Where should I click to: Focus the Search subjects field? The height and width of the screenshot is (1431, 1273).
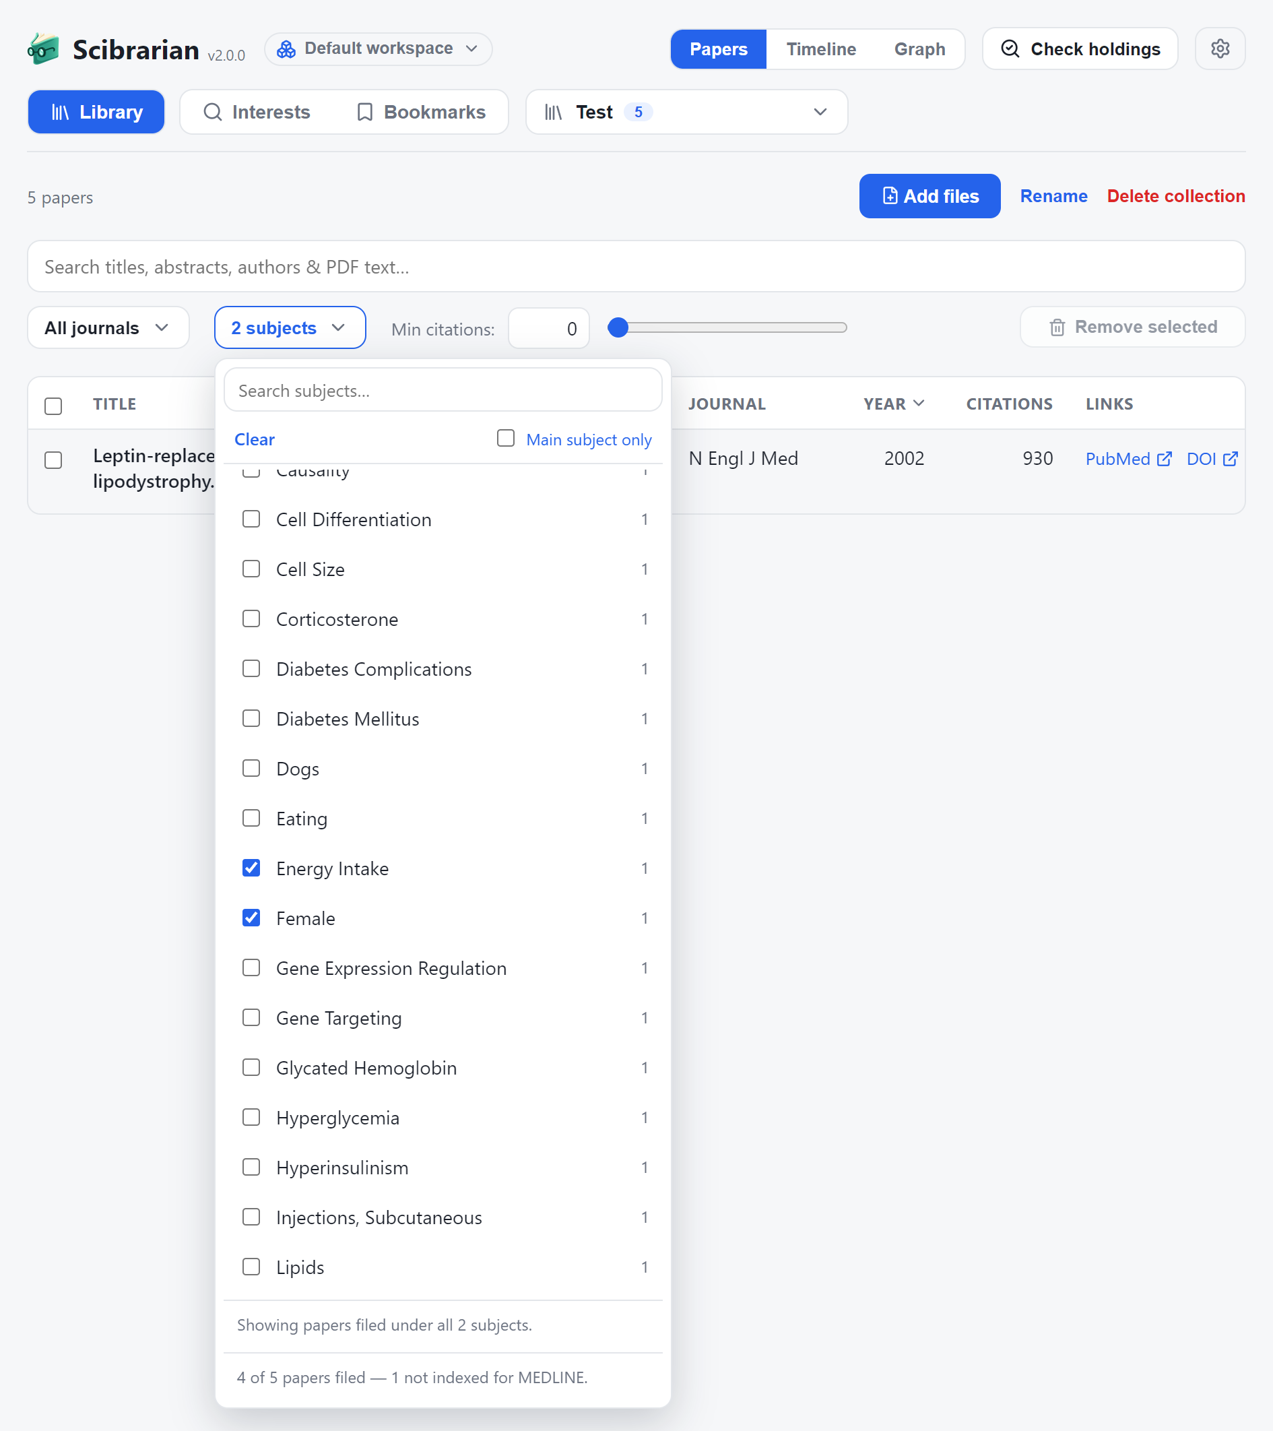click(443, 390)
